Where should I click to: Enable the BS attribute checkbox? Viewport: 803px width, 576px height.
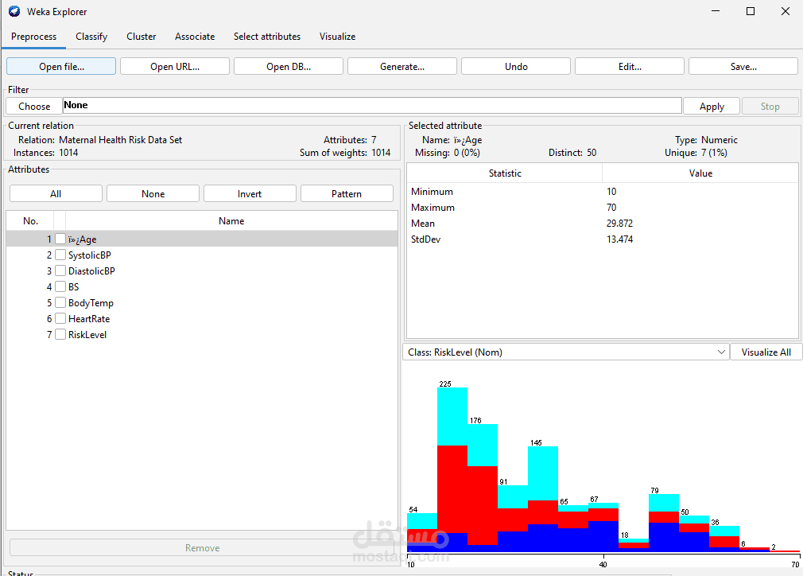click(x=60, y=286)
